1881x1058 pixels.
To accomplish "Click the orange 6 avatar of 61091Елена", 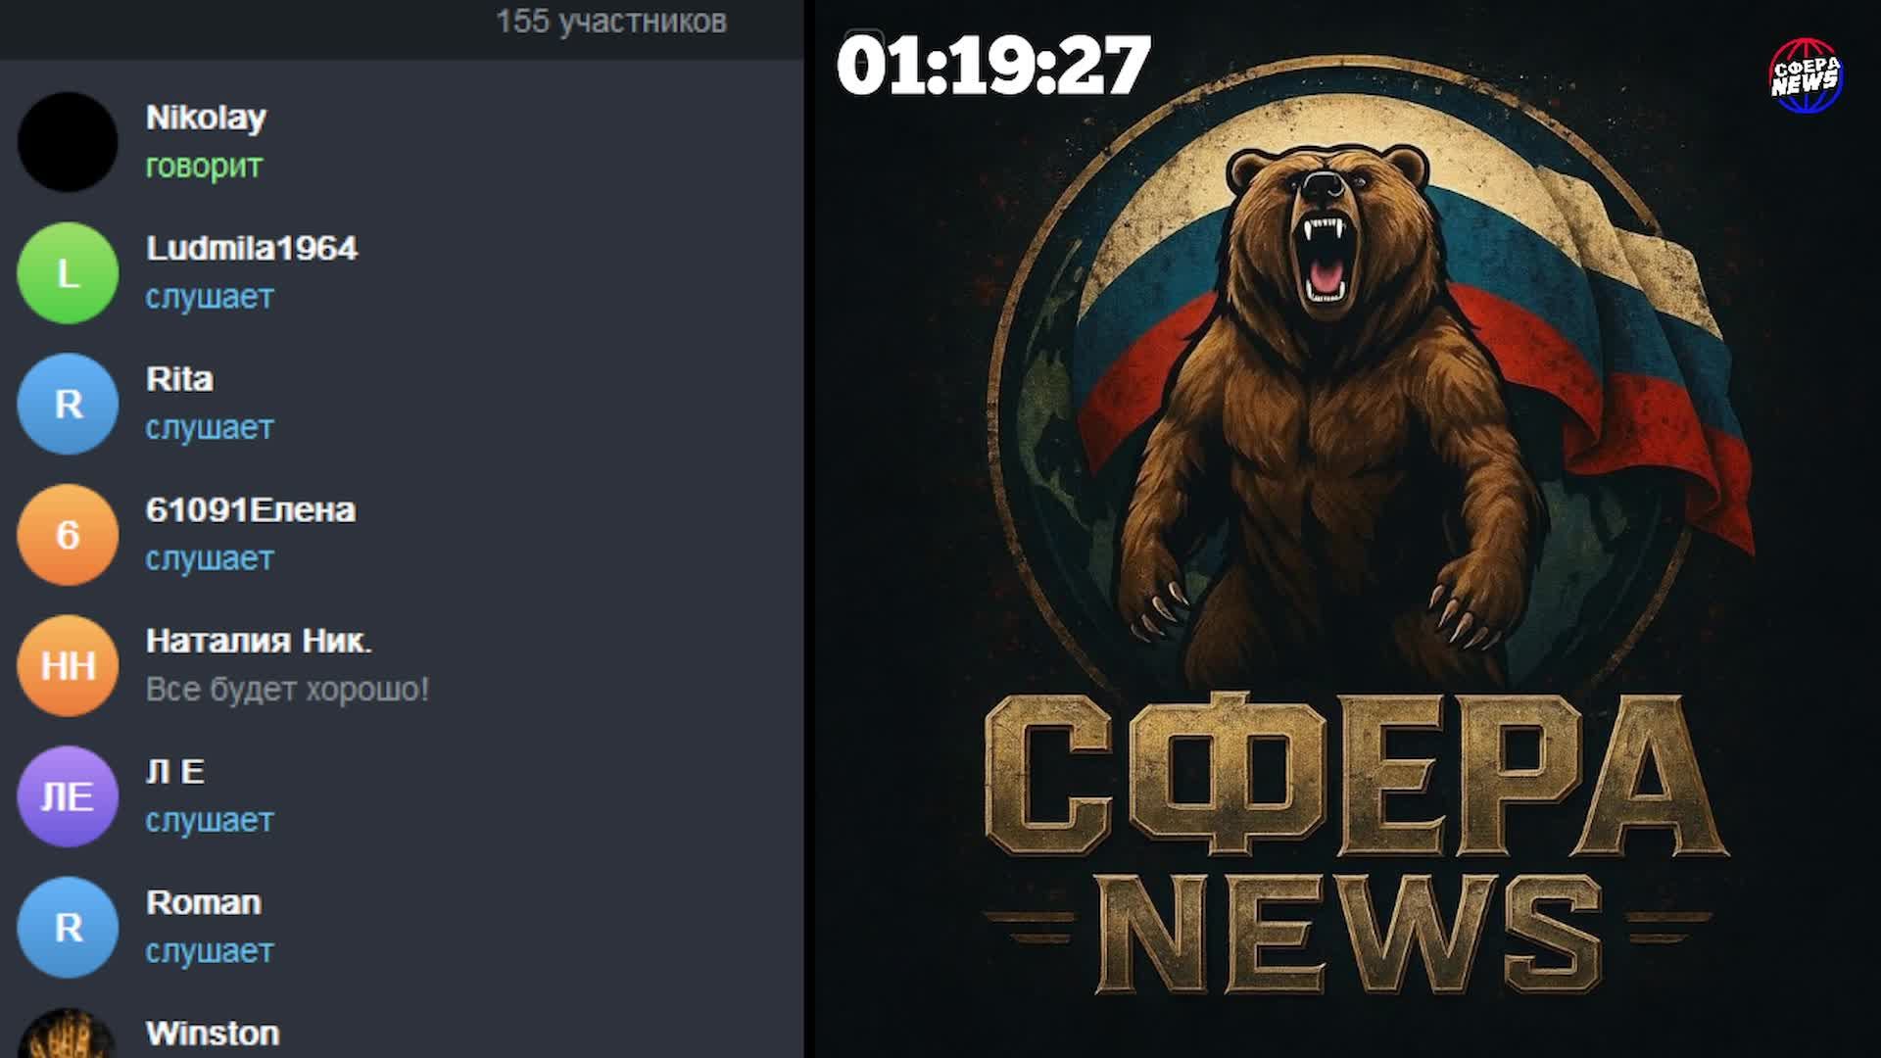I will (x=68, y=535).
